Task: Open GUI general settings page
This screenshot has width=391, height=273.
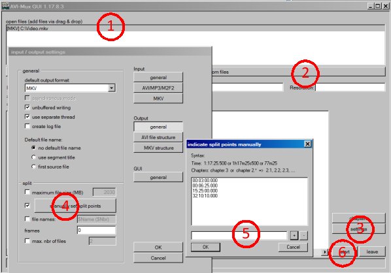Action: [158, 178]
